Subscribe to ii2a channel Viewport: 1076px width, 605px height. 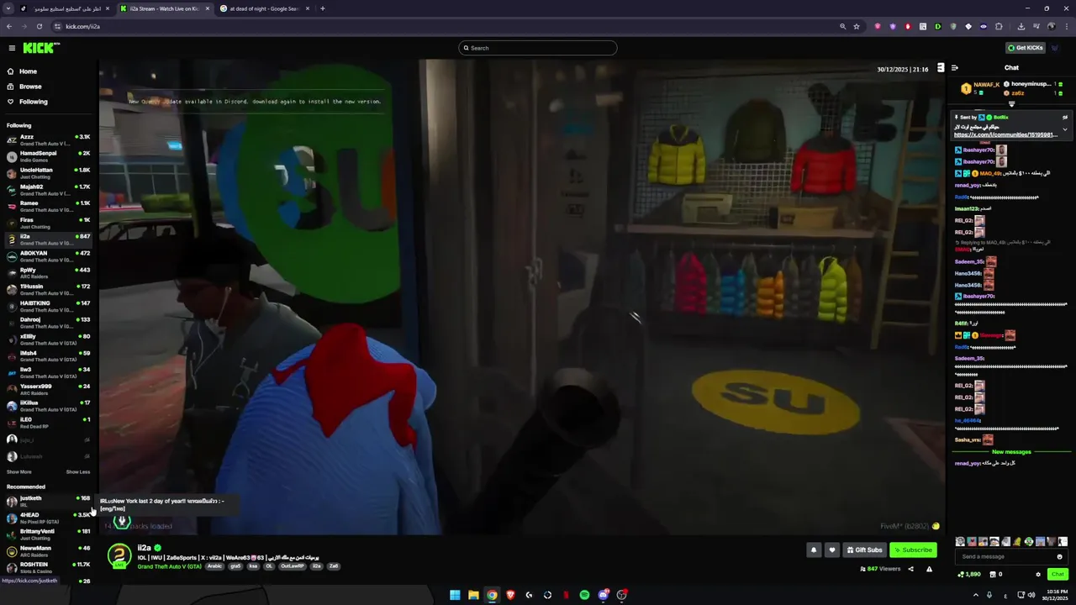pos(913,550)
